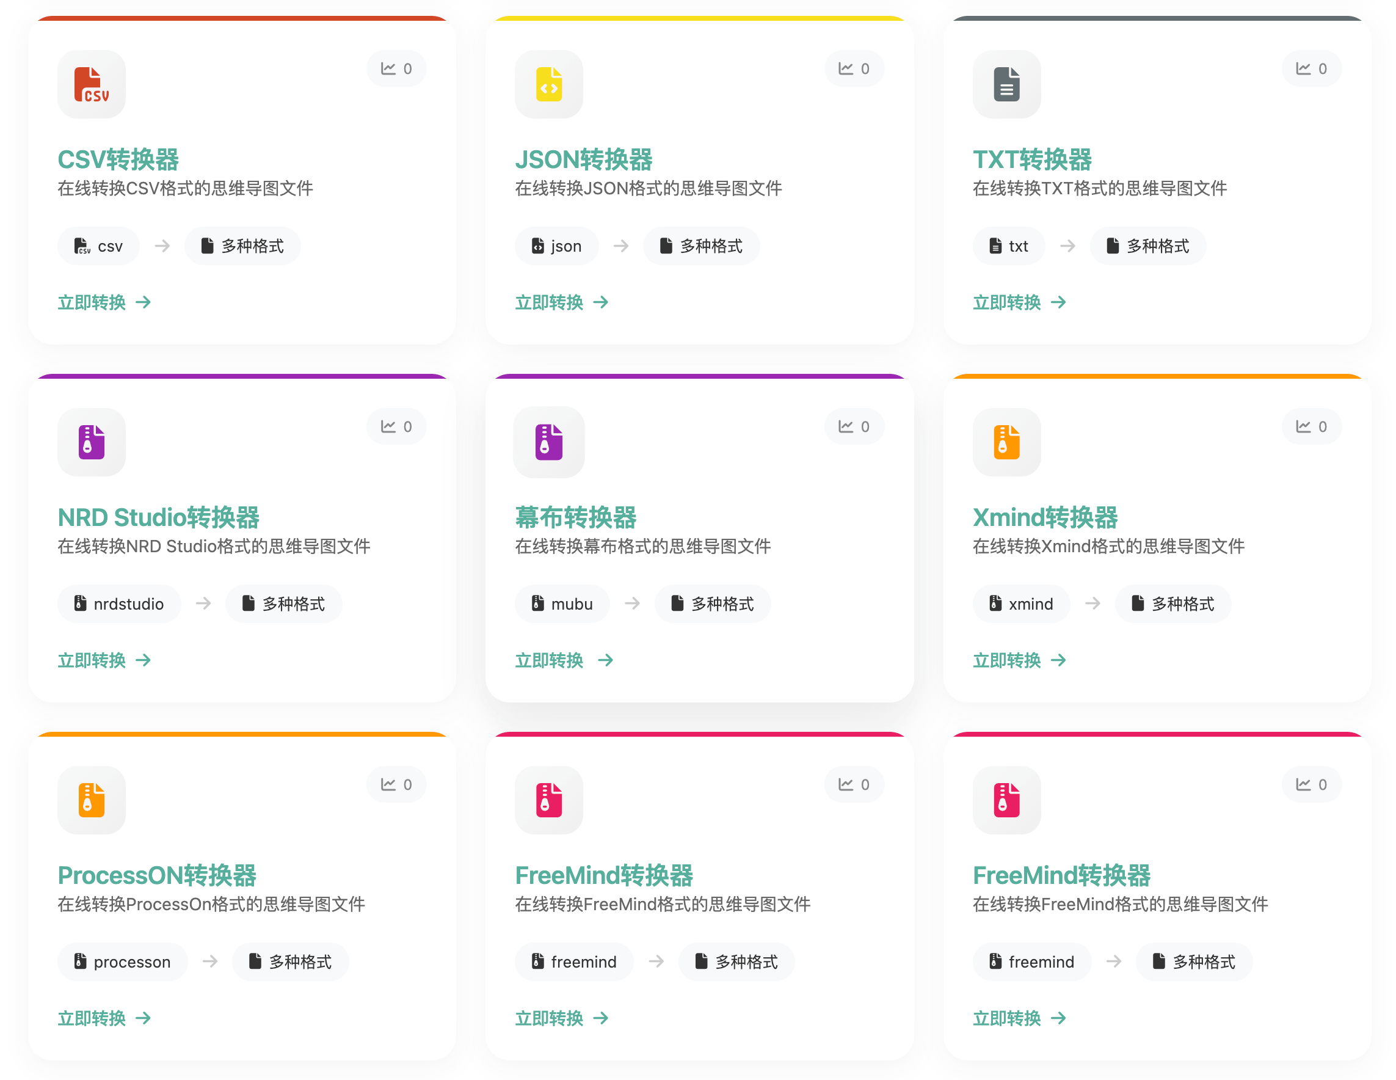Screen dimensions: 1396x1080
Task: Click 立即转换 under the Xmind转换器 card
Action: (1019, 660)
